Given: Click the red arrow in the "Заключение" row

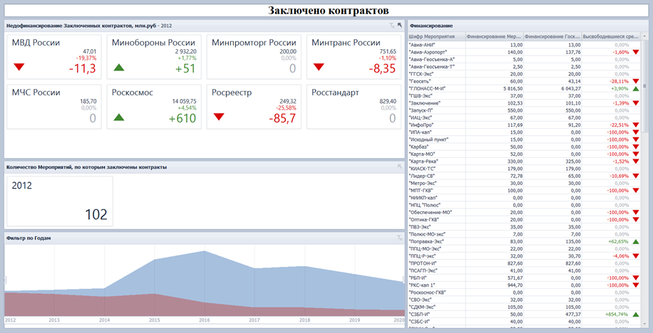Looking at the screenshot, I should [x=635, y=102].
